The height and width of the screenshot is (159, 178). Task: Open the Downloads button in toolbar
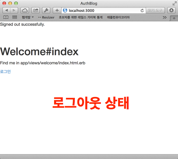(x=171, y=10)
